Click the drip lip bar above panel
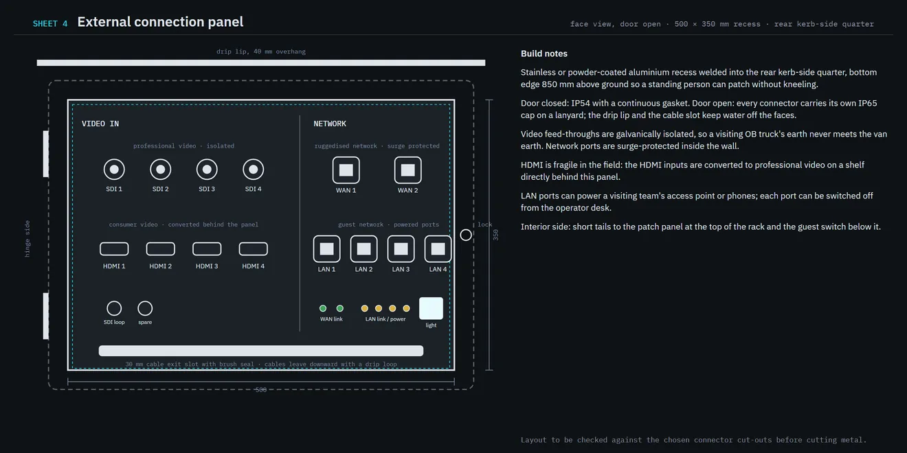Viewport: 907px width, 453px height. tap(261, 62)
